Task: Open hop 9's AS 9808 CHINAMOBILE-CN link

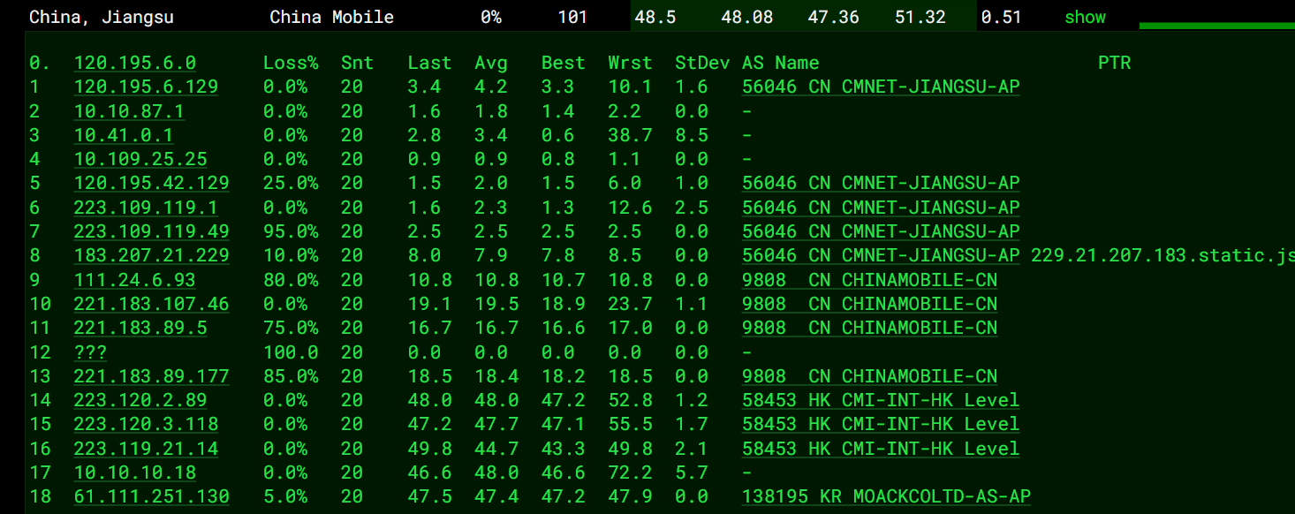Action: (x=869, y=280)
